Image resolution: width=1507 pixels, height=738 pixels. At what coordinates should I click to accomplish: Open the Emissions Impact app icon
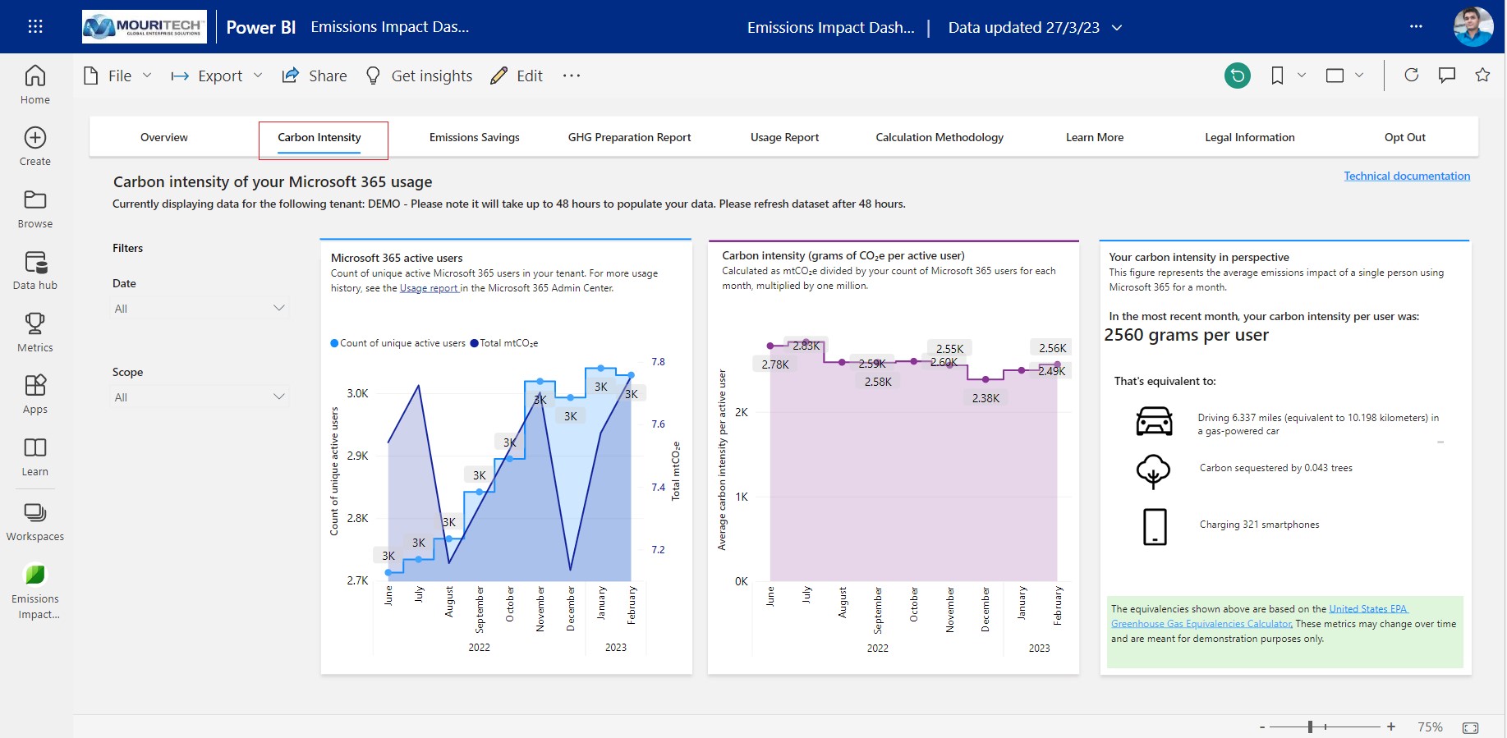coord(35,575)
